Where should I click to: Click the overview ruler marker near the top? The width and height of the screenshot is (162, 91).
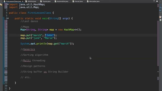pos(158,6)
